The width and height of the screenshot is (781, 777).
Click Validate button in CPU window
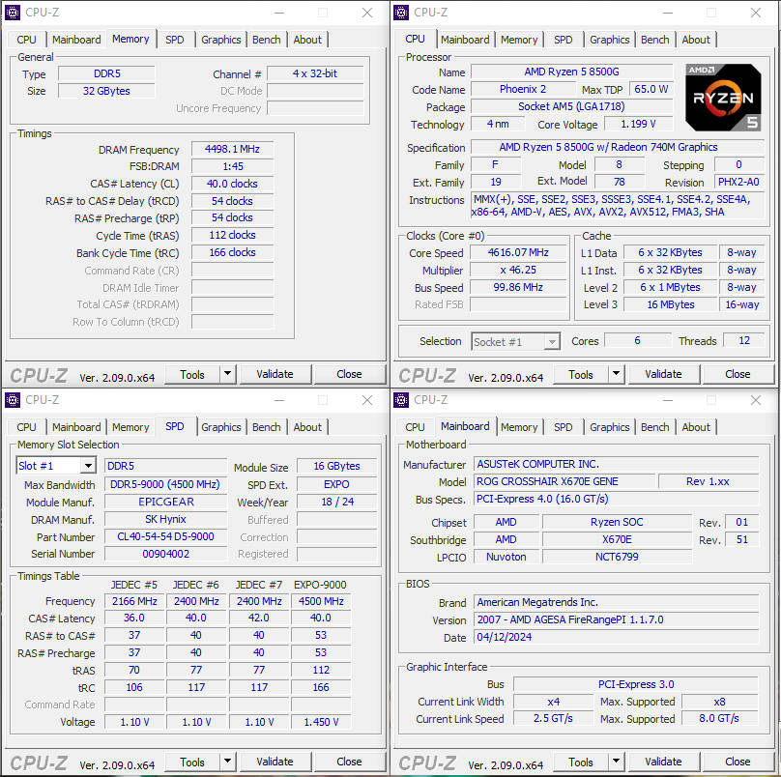[x=663, y=374]
